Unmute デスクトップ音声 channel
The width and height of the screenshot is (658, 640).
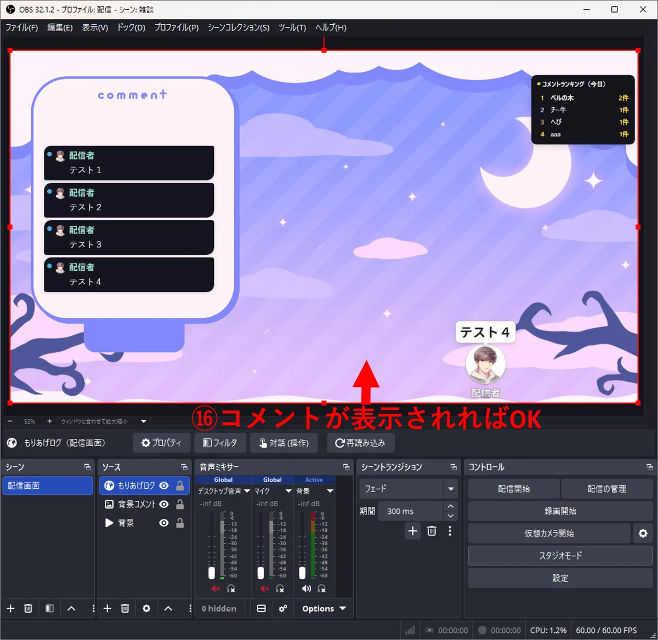click(x=215, y=588)
